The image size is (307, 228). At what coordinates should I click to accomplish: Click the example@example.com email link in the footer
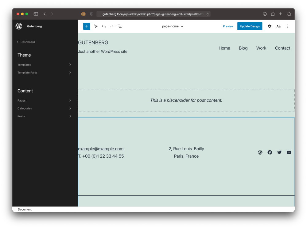pyautogui.click(x=101, y=148)
